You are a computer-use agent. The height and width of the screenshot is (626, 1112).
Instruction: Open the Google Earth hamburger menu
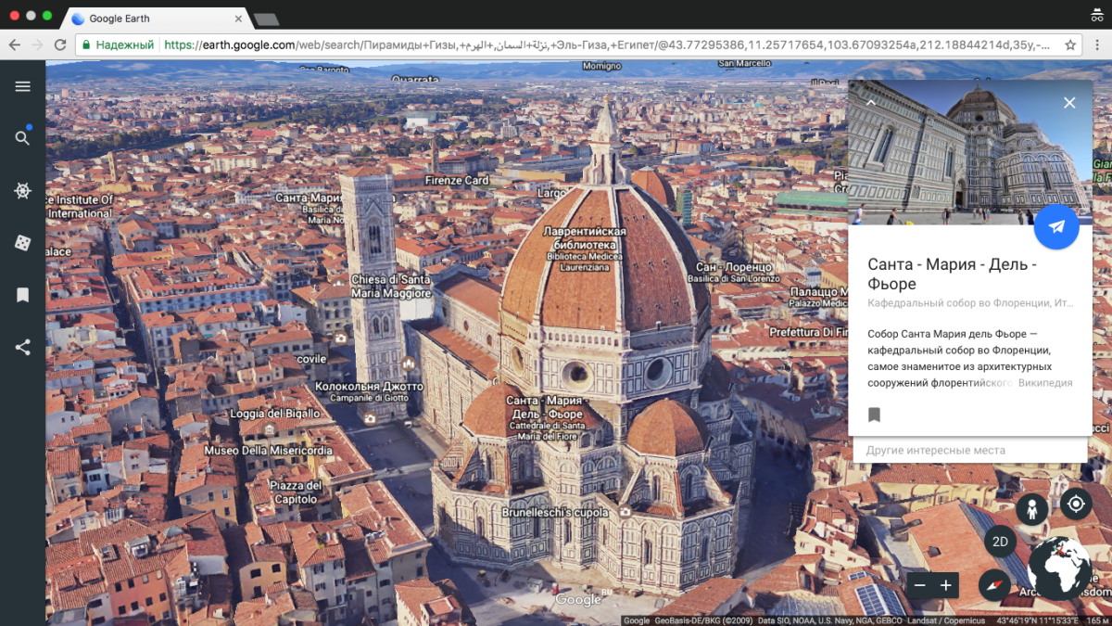22,86
